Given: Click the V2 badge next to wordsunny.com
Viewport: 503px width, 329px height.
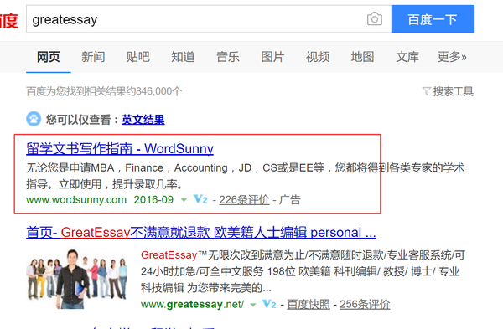Looking at the screenshot, I should 200,199.
